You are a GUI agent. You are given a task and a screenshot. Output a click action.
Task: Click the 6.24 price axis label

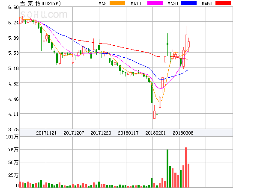[x=13, y=23]
